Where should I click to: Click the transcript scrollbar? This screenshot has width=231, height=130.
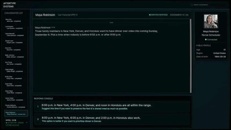pyautogui.click(x=191, y=56)
